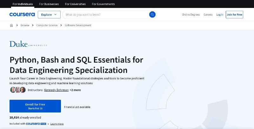Image resolution: width=254 pixels, height=129 pixels.
Task: Click the Join for Free button
Action: pos(234,15)
